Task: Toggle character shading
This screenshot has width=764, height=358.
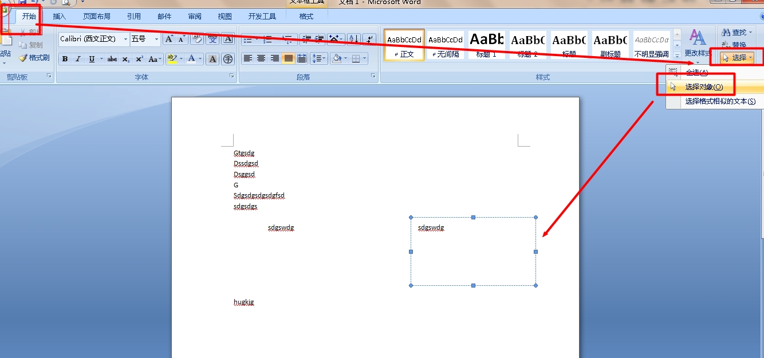Action: click(212, 59)
